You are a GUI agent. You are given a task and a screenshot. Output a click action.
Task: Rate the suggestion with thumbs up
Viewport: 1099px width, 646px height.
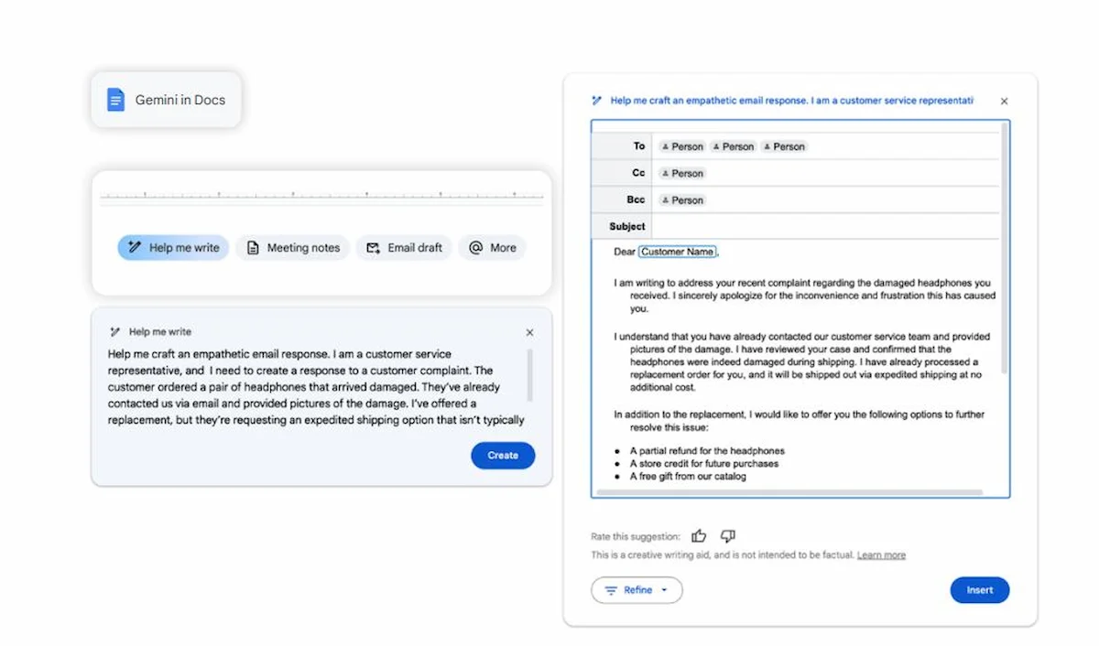699,535
